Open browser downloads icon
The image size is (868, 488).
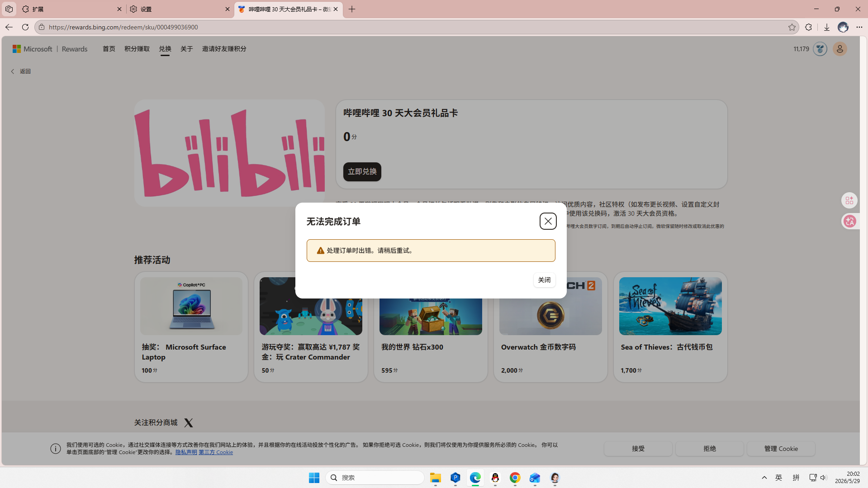[x=826, y=27]
